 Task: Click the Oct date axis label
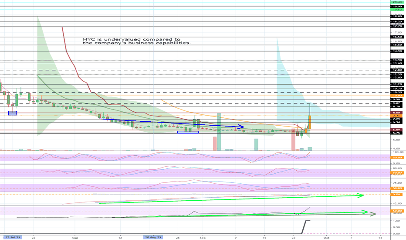click(326, 237)
